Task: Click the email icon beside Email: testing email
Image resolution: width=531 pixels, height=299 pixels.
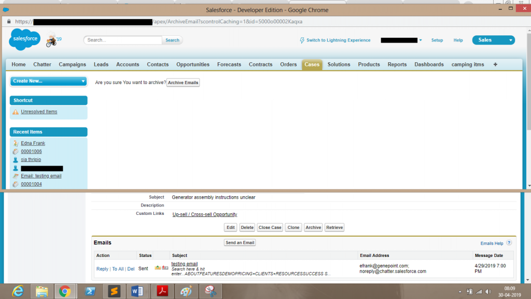Action: 16,176
